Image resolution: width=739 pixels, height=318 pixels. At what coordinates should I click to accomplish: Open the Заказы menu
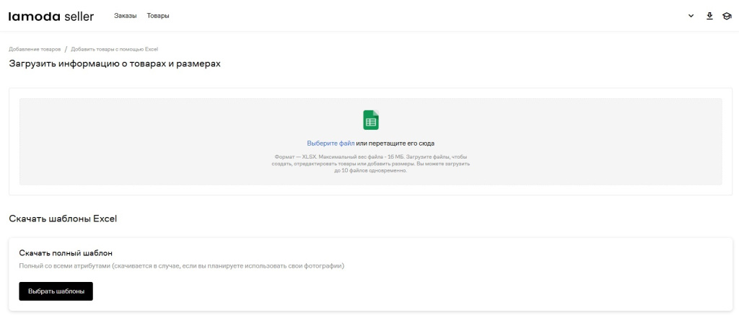click(x=125, y=16)
